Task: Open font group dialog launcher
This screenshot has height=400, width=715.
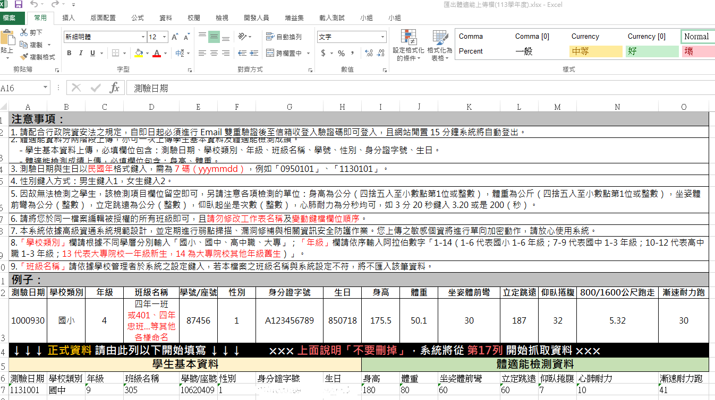Action: pyautogui.click(x=190, y=70)
